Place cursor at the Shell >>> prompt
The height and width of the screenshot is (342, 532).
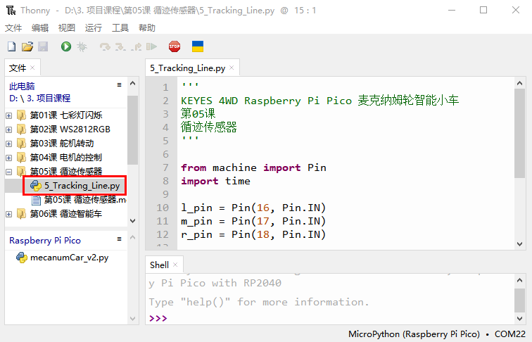point(158,318)
